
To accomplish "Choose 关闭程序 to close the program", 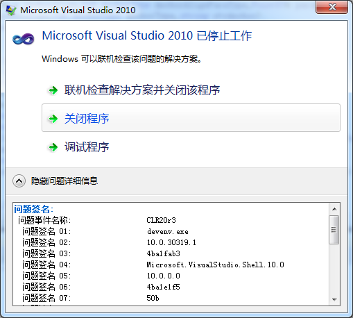I will pyautogui.click(x=191, y=118).
